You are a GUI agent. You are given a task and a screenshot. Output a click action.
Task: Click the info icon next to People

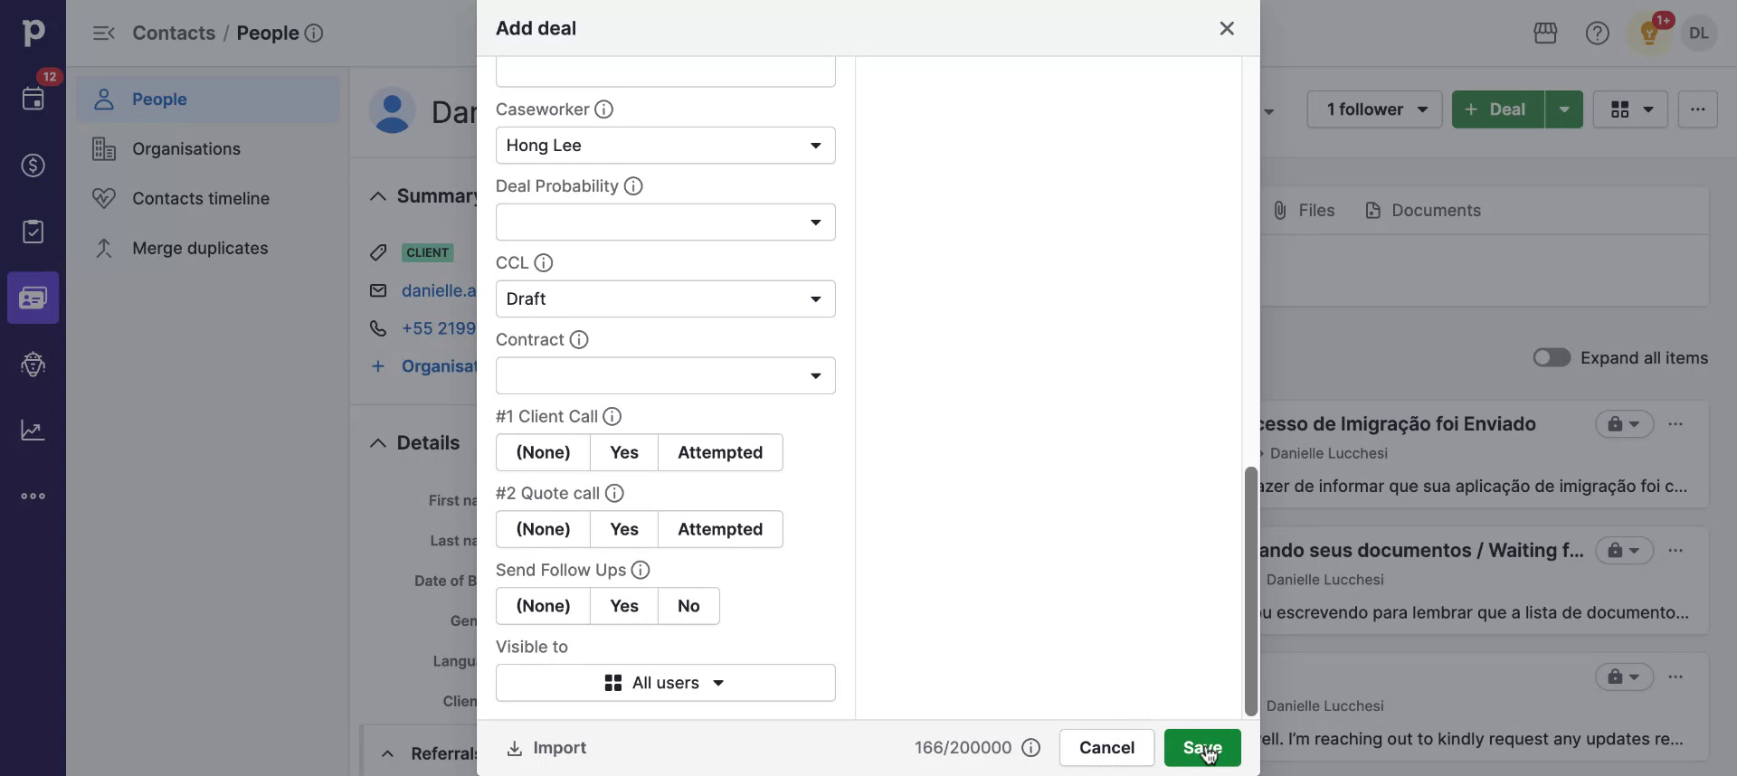click(314, 33)
